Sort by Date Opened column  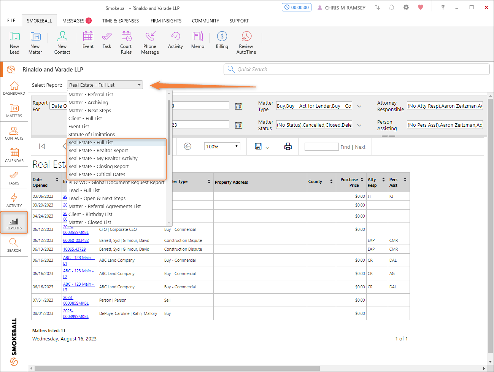[57, 180]
